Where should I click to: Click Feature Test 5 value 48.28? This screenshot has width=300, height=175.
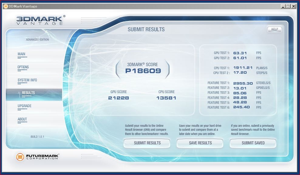tap(240, 103)
